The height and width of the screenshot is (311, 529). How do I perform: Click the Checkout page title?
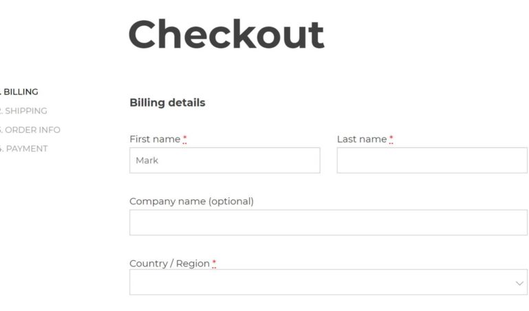[226, 34]
